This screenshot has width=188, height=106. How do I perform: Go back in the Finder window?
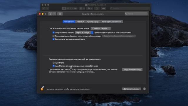tap(43, 9)
